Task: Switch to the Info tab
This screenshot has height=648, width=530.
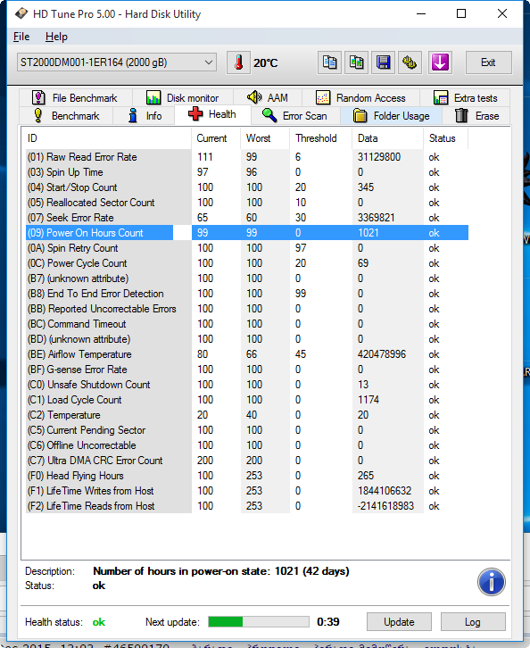Action: (x=145, y=116)
